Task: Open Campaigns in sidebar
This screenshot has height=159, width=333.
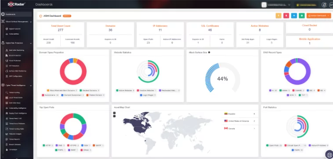Action: click(x=12, y=149)
